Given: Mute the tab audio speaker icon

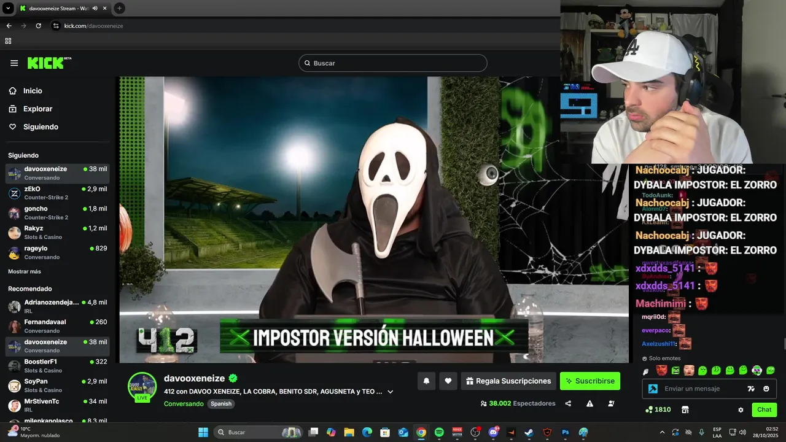Looking at the screenshot, I should coord(95,9).
